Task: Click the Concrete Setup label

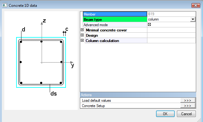Action: (93, 106)
